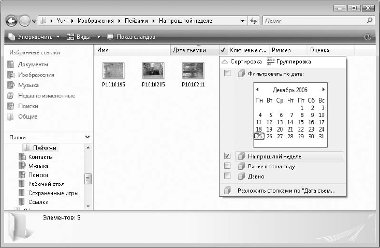
Task: Go to next month in calendar
Action: coord(324,90)
